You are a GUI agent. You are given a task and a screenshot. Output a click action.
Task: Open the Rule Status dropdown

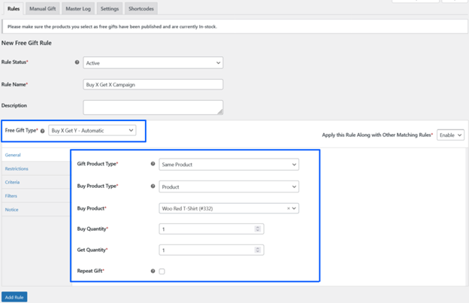pos(153,63)
